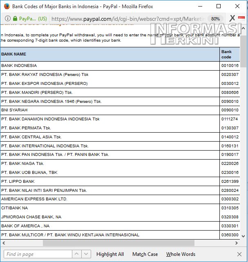
Task: Click CITIBANK NA row name
Action: tap(14, 208)
